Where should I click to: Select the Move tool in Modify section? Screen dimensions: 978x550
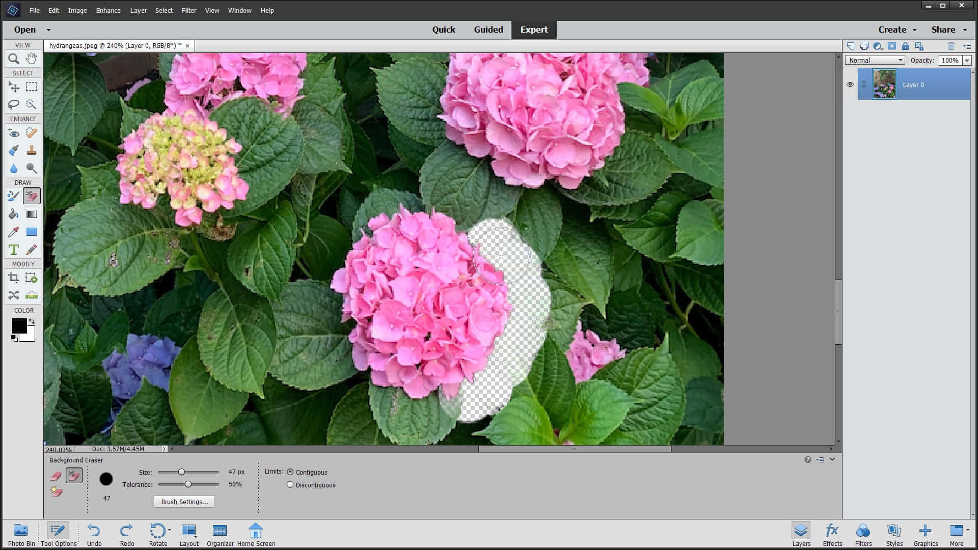[x=14, y=295]
